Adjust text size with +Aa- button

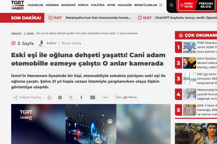[105, 98]
